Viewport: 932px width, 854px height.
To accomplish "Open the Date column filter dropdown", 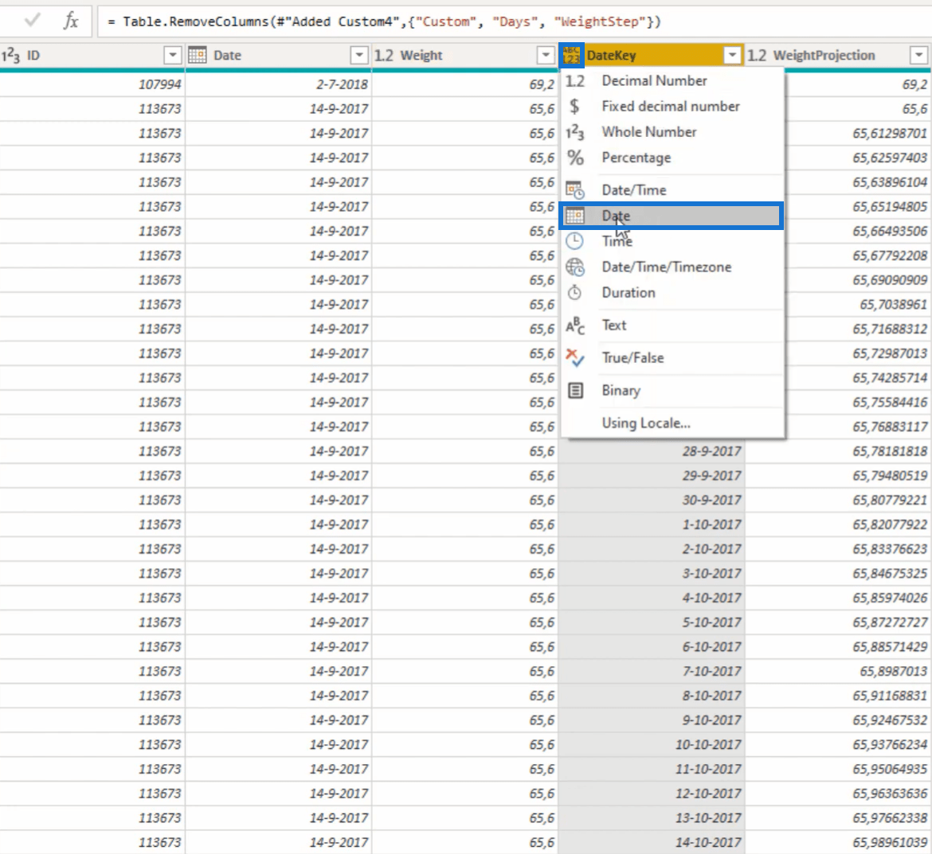I will [359, 55].
